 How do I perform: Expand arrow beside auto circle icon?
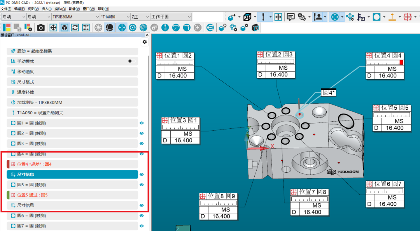click(x=384, y=17)
